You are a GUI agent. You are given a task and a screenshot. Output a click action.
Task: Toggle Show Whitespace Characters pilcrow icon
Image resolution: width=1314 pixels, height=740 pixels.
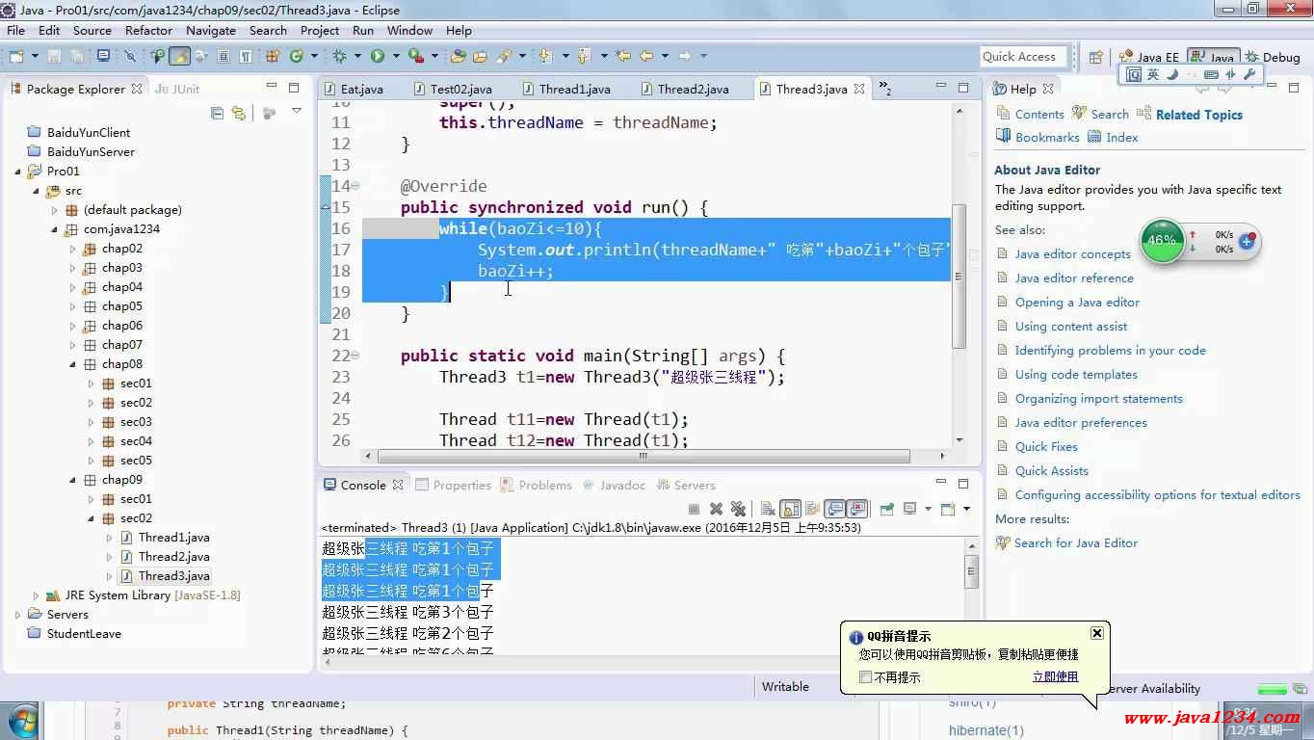click(x=246, y=56)
